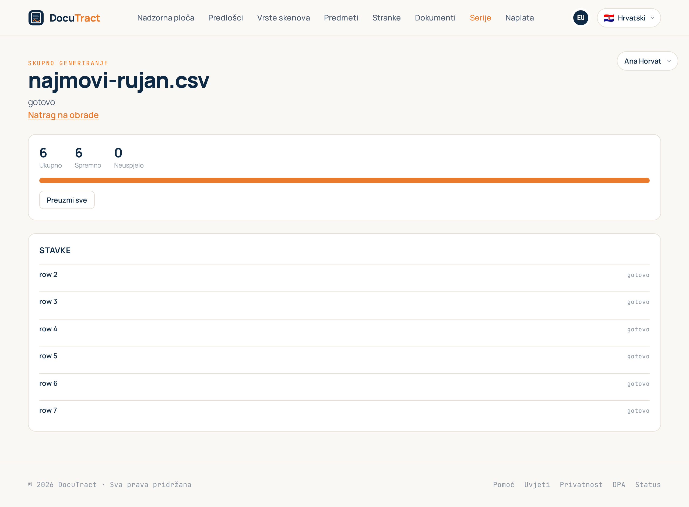
Task: Open the Naplata page
Action: pyautogui.click(x=519, y=18)
